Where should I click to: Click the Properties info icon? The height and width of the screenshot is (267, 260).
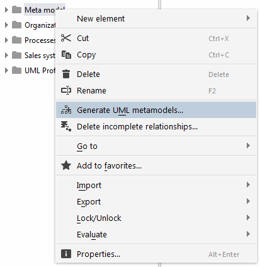point(66,254)
